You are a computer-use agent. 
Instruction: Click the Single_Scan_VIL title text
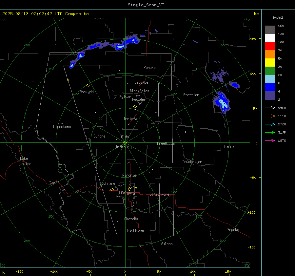[x=147, y=5]
